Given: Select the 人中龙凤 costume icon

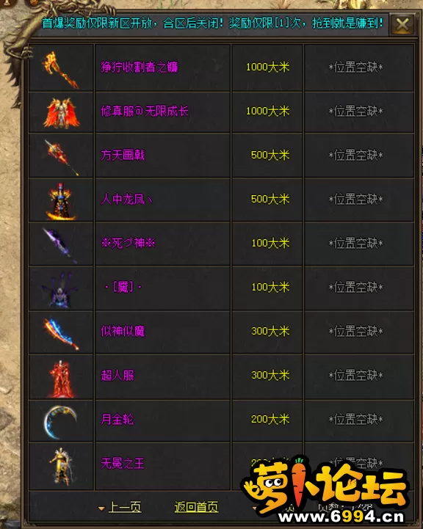Looking at the screenshot, I should pyautogui.click(x=61, y=202).
